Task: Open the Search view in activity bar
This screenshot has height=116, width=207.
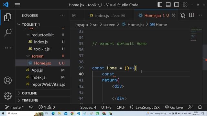Action: [x=8, y=33]
